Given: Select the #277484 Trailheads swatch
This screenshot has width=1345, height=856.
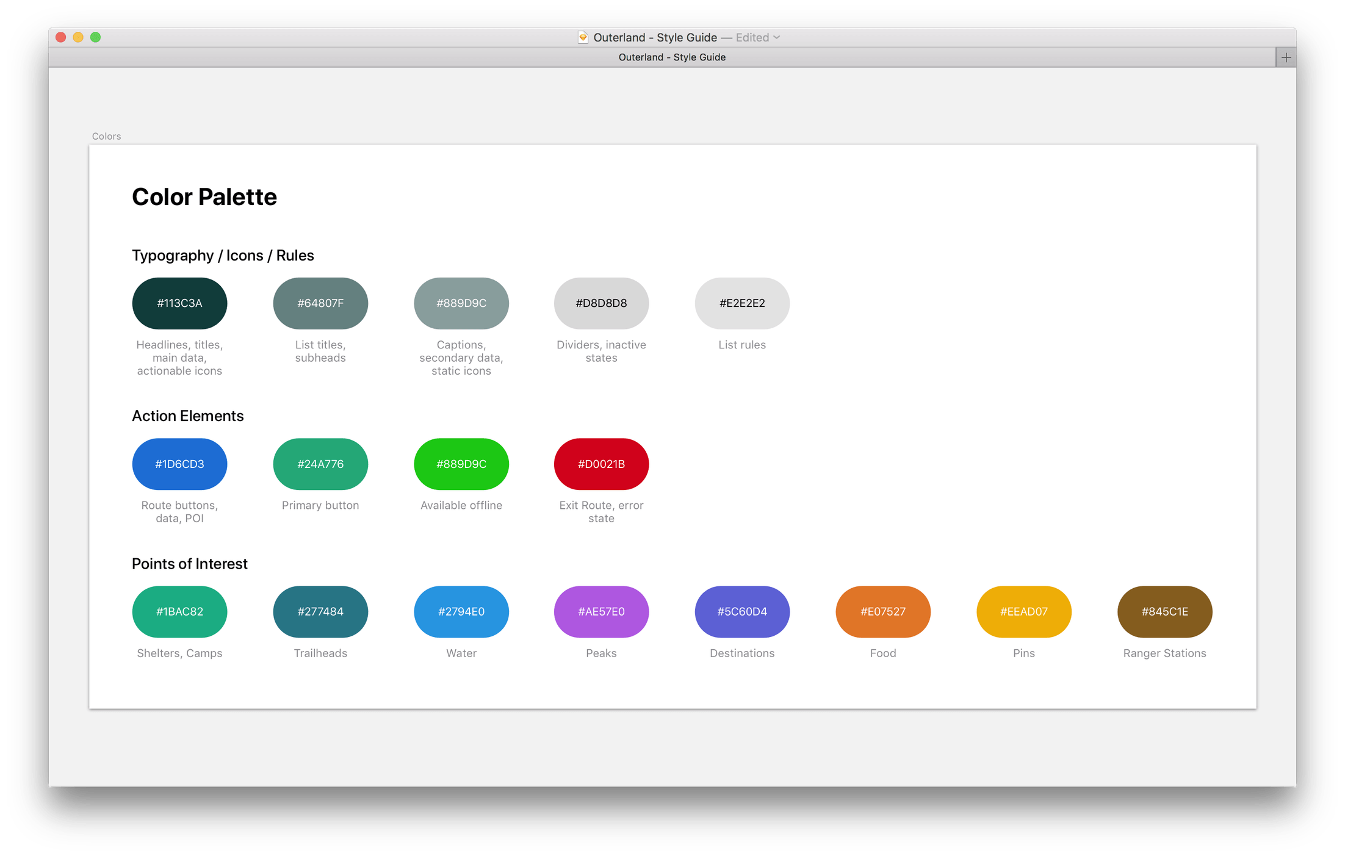Looking at the screenshot, I should coord(320,612).
